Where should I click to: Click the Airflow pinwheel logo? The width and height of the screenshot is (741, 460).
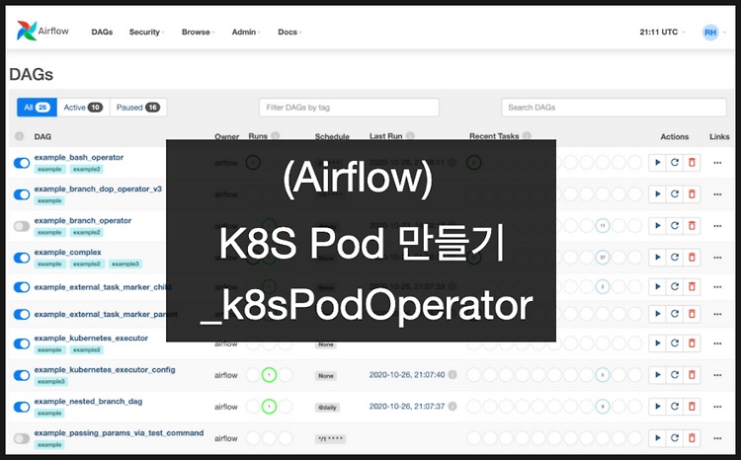[x=27, y=31]
